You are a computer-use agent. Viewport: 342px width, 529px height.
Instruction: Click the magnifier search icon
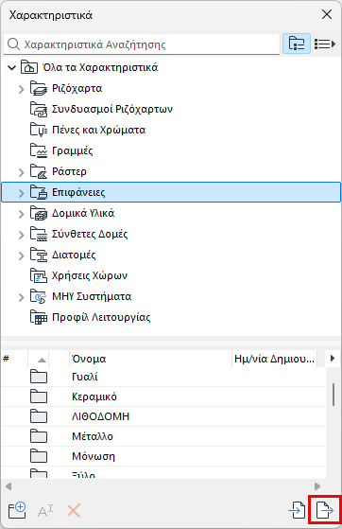click(13, 44)
